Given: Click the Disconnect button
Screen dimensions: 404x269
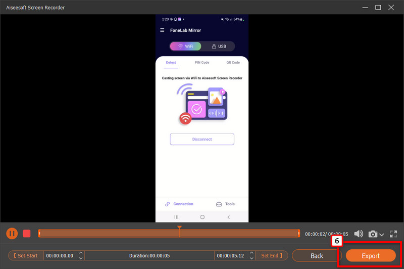Looking at the screenshot, I should click(x=202, y=139).
